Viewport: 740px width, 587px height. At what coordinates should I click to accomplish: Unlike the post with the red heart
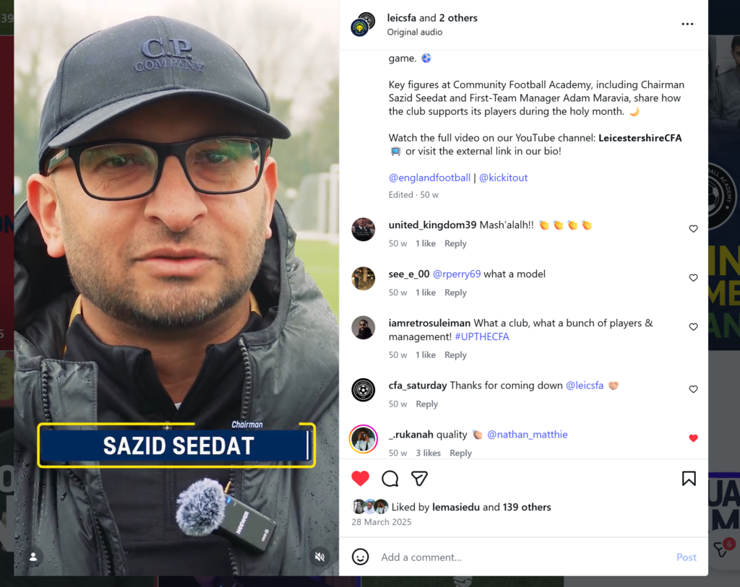[360, 479]
